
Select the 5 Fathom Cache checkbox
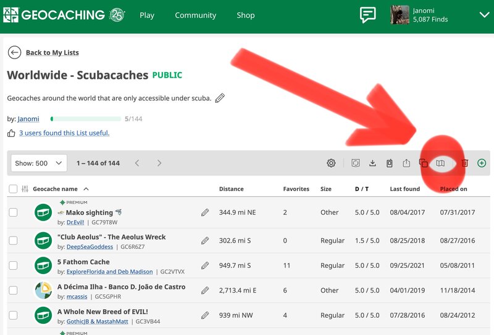coord(13,265)
